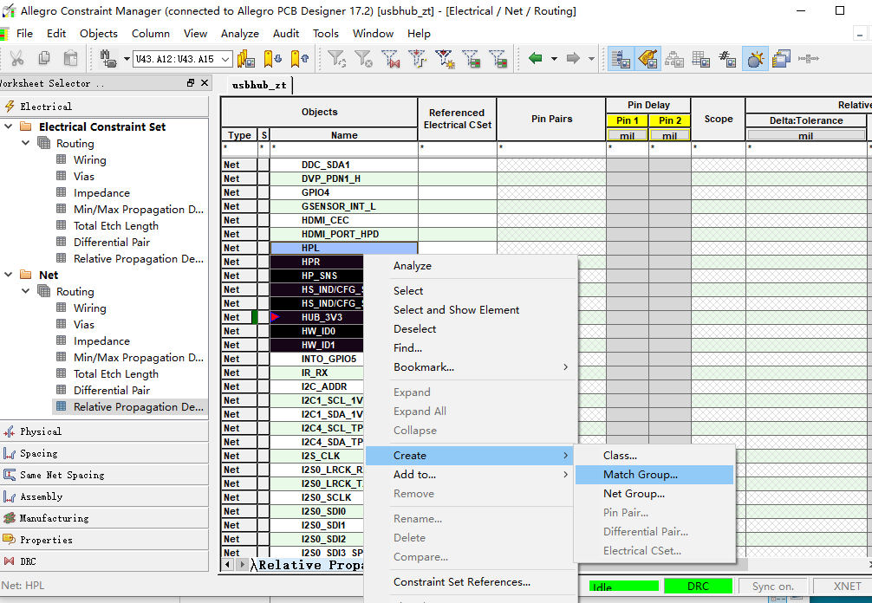872x603 pixels.
Task: Collapse the Net folder in tree
Action: [x=9, y=276]
